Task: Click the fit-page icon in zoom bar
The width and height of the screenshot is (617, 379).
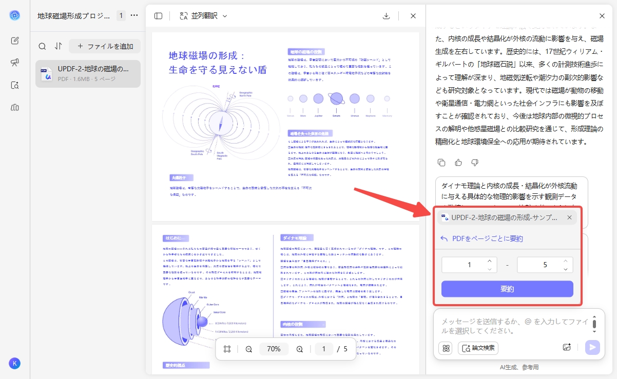Action: pyautogui.click(x=227, y=349)
